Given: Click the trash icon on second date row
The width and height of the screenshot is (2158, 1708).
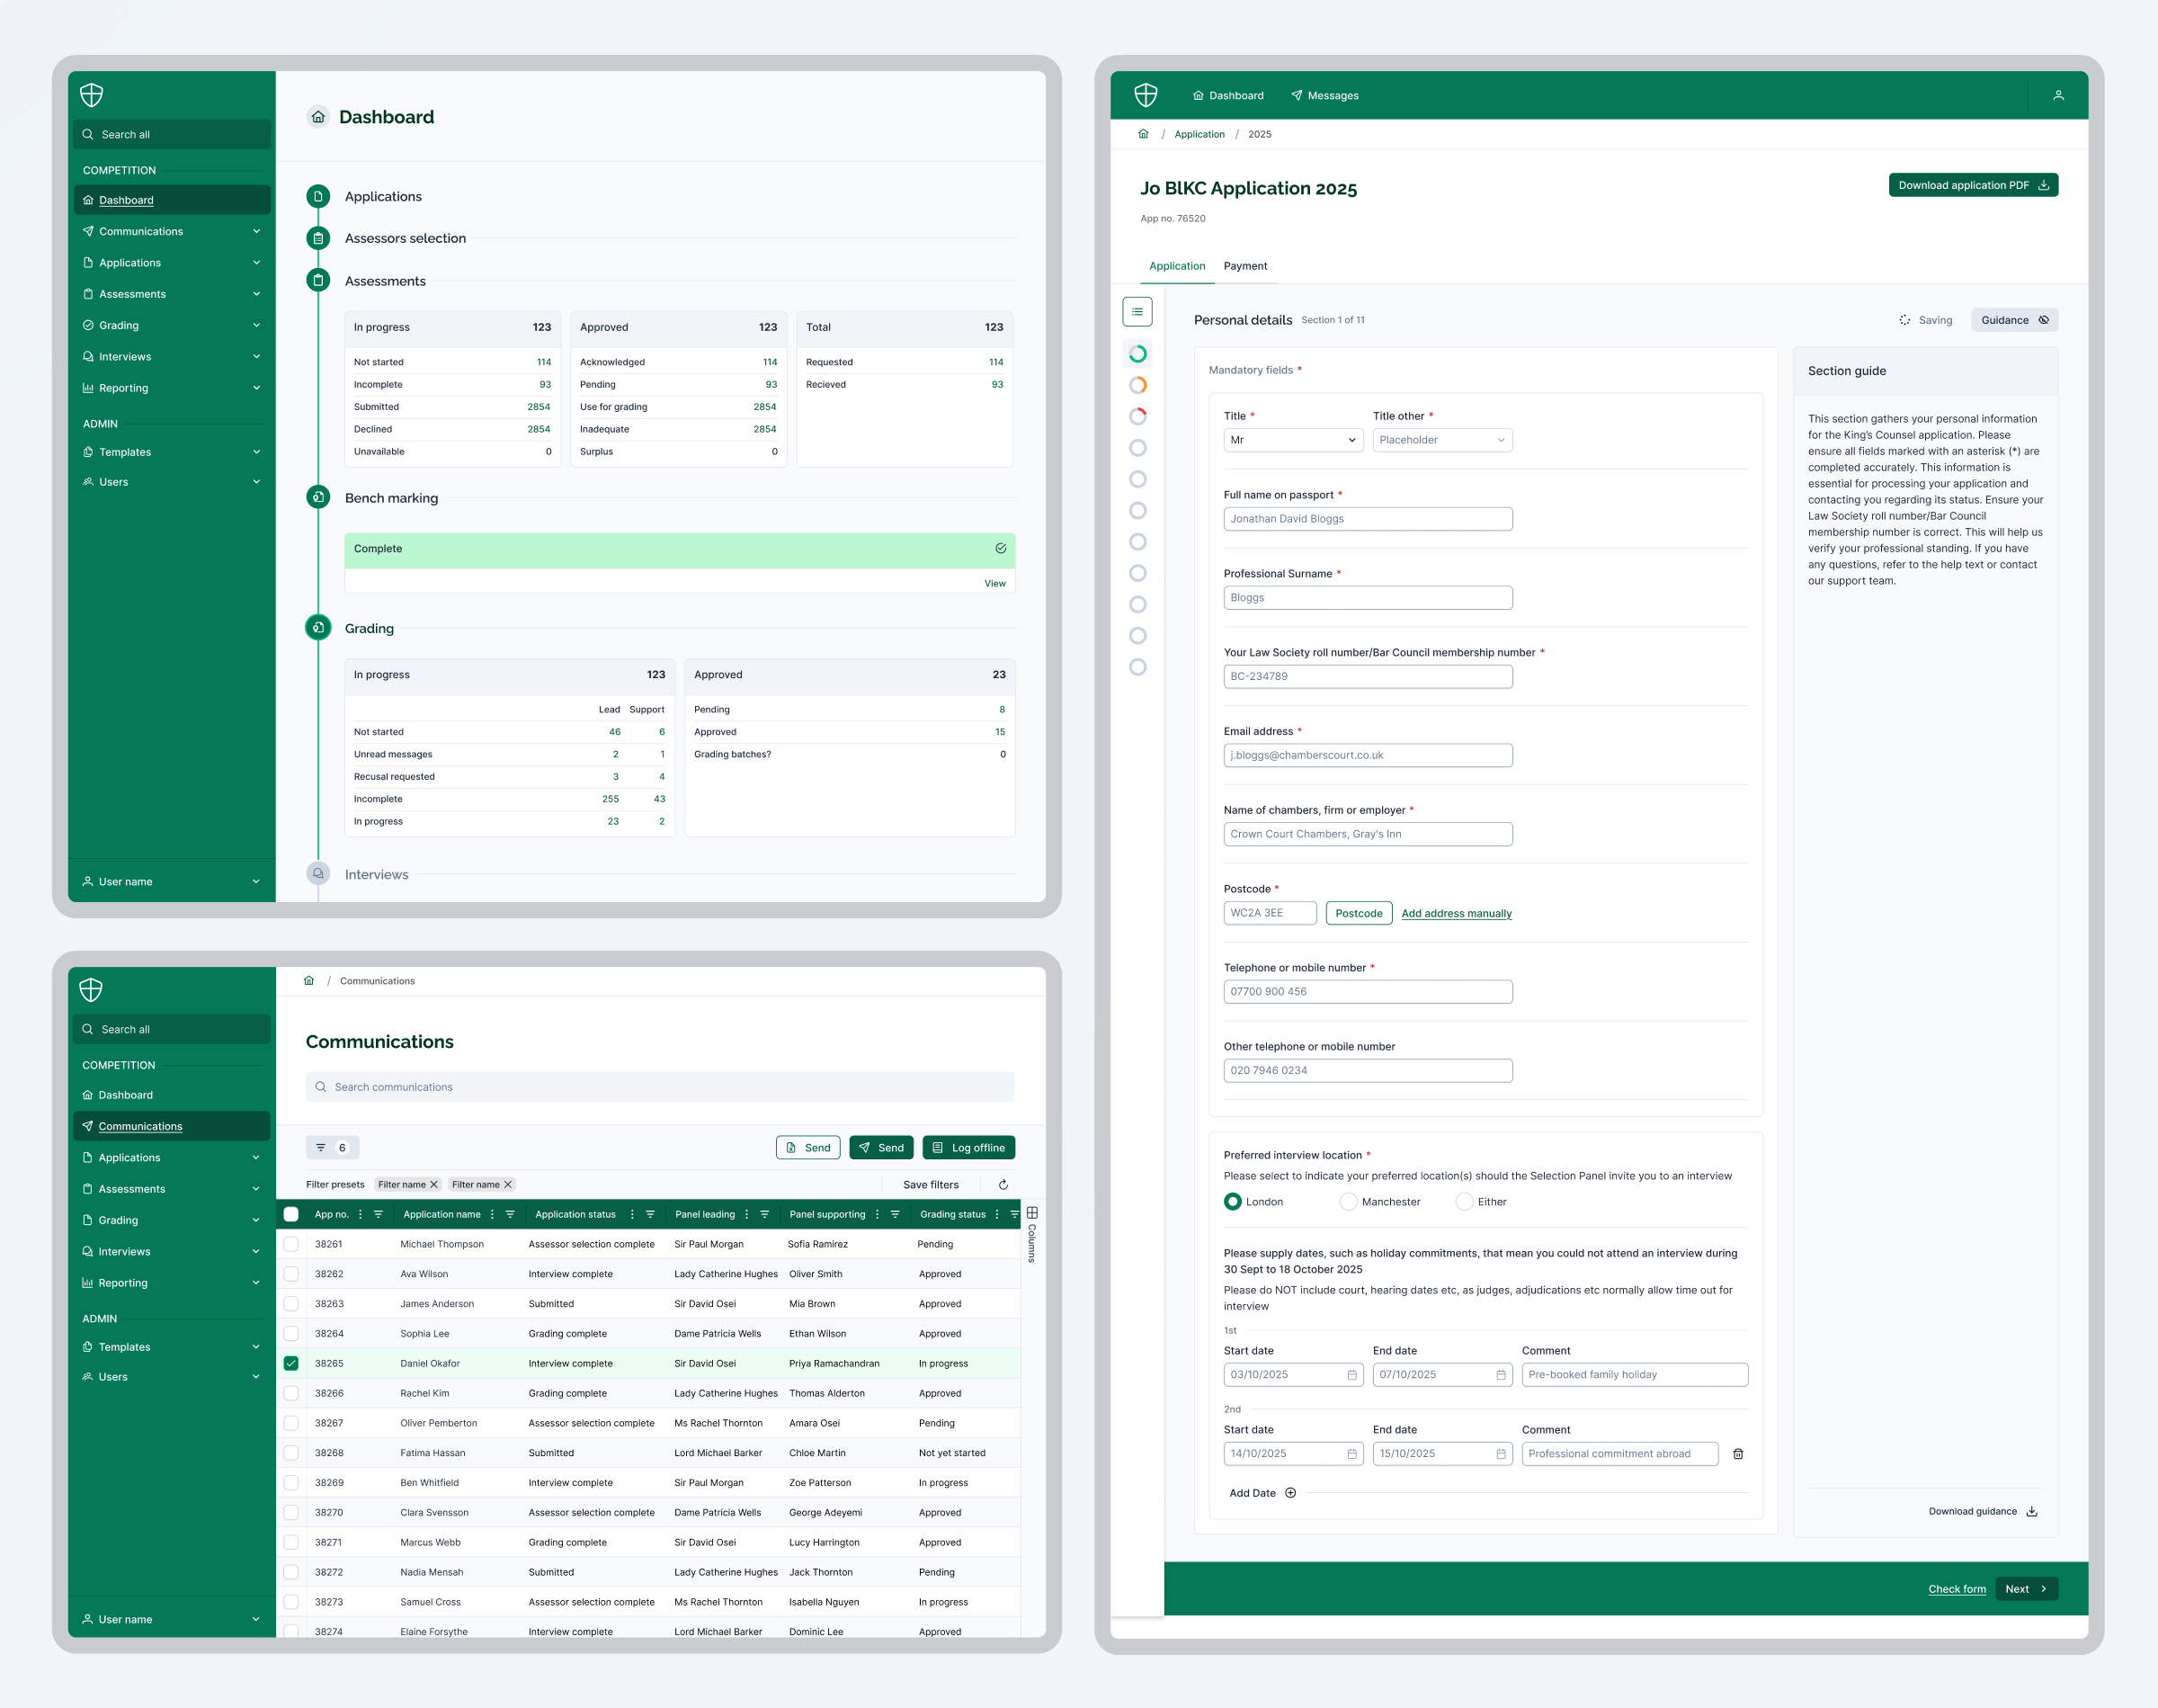Looking at the screenshot, I should click(1737, 1454).
